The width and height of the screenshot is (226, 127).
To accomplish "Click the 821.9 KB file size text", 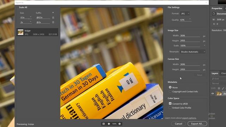I will [x=53, y=35].
